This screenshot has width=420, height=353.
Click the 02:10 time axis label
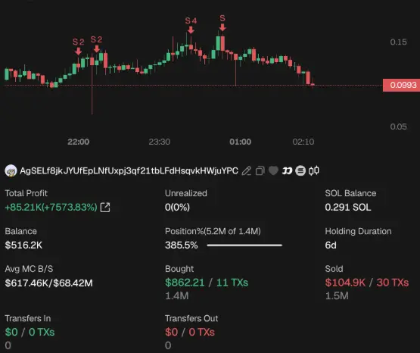(303, 142)
